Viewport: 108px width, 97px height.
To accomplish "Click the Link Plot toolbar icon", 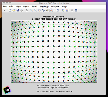I will 58,10.
